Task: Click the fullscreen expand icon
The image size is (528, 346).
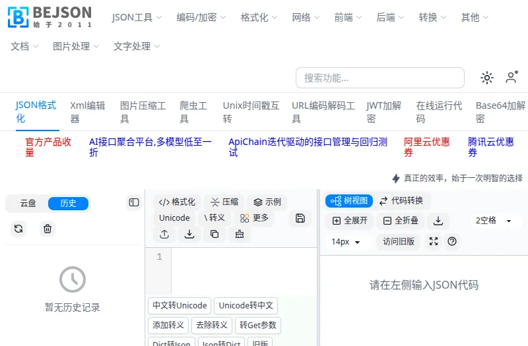Action: [434, 241]
